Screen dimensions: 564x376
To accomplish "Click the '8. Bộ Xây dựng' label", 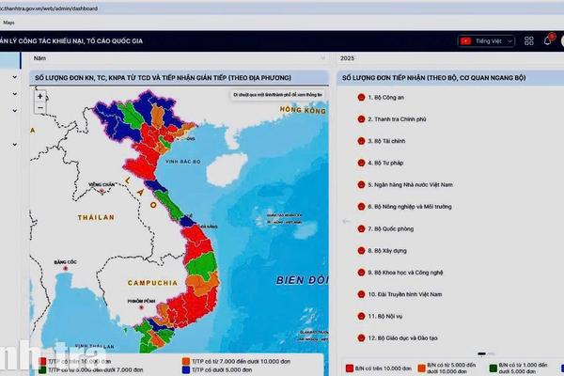I will pyautogui.click(x=387, y=251).
